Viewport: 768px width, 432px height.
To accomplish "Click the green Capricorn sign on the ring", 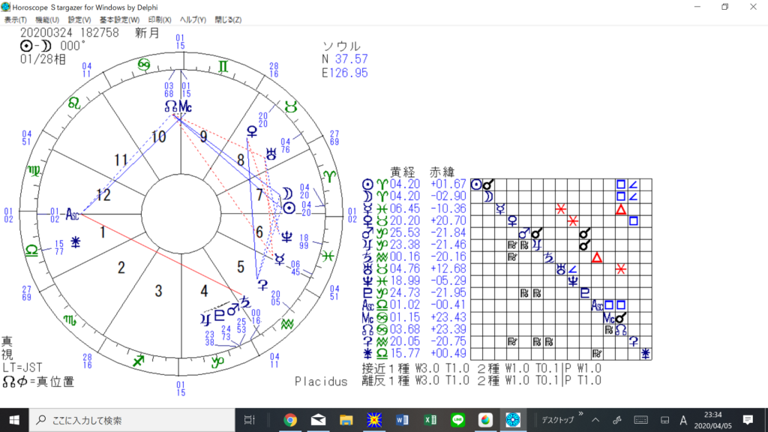I will click(218, 362).
